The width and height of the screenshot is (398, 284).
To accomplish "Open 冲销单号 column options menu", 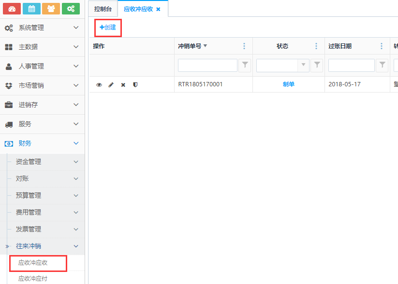I will click(x=244, y=46).
